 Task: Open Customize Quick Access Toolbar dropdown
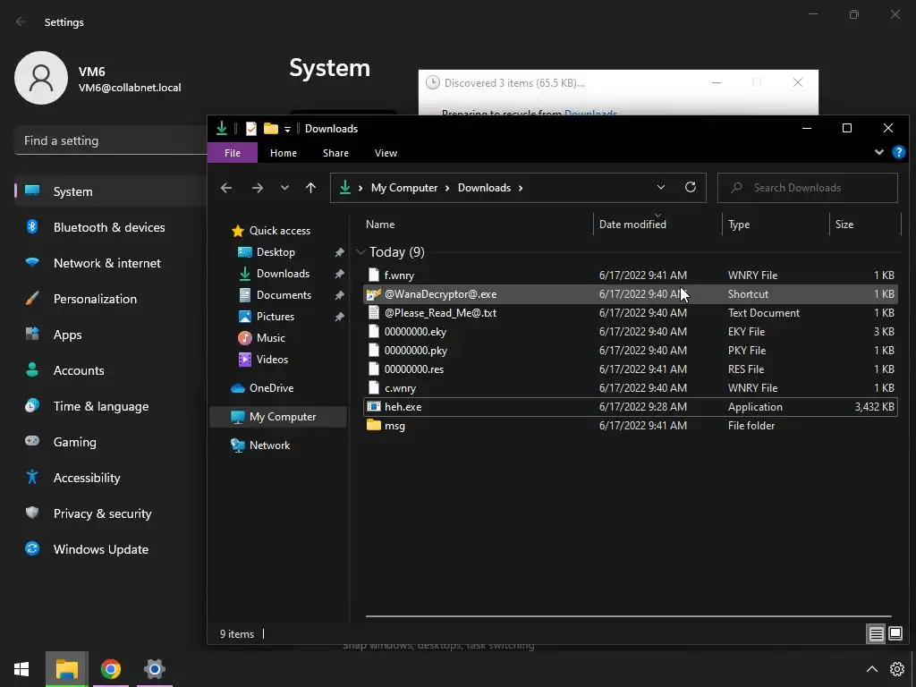(x=287, y=129)
